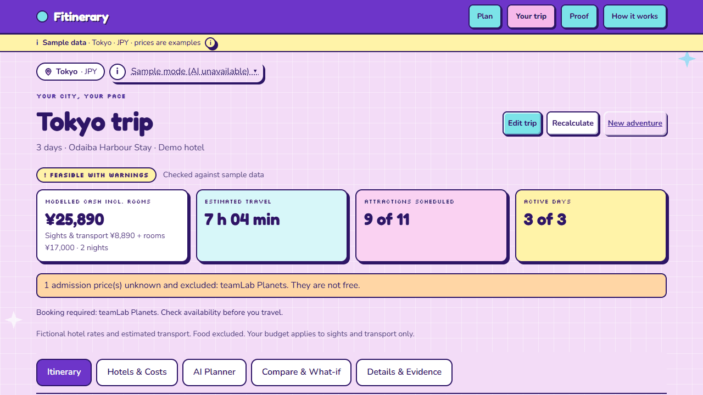Screen dimensions: 703x395
Task: Click the Tokyo · JPY city pill
Action: pyautogui.click(x=70, y=71)
